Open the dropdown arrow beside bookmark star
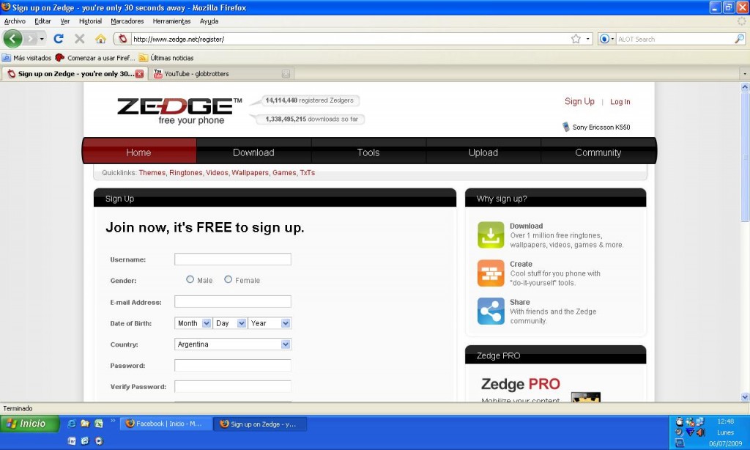 tap(588, 39)
